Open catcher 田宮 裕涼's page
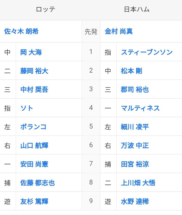 click(x=135, y=164)
